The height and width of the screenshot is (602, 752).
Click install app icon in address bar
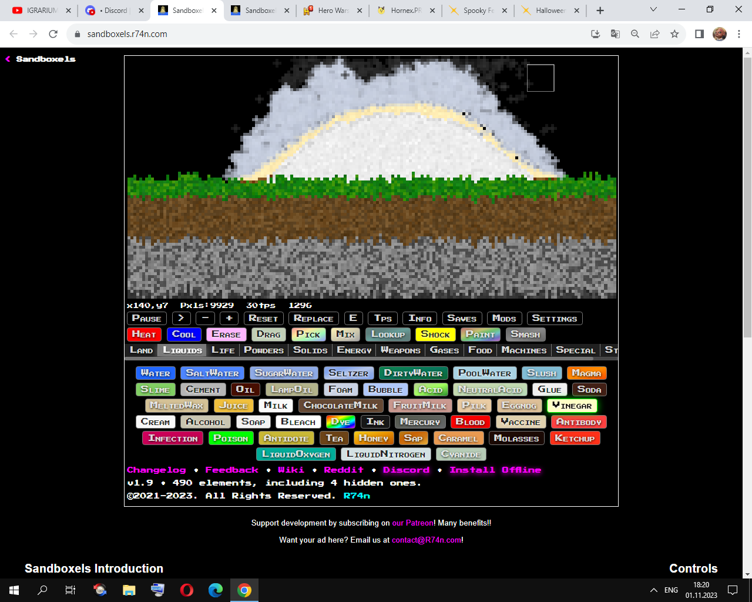595,34
